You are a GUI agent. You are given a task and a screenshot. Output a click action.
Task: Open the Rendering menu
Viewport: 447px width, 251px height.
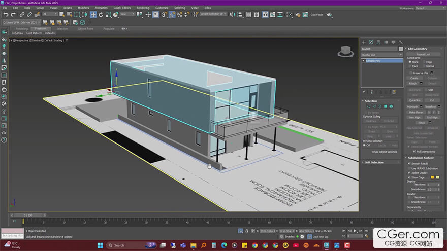143,8
